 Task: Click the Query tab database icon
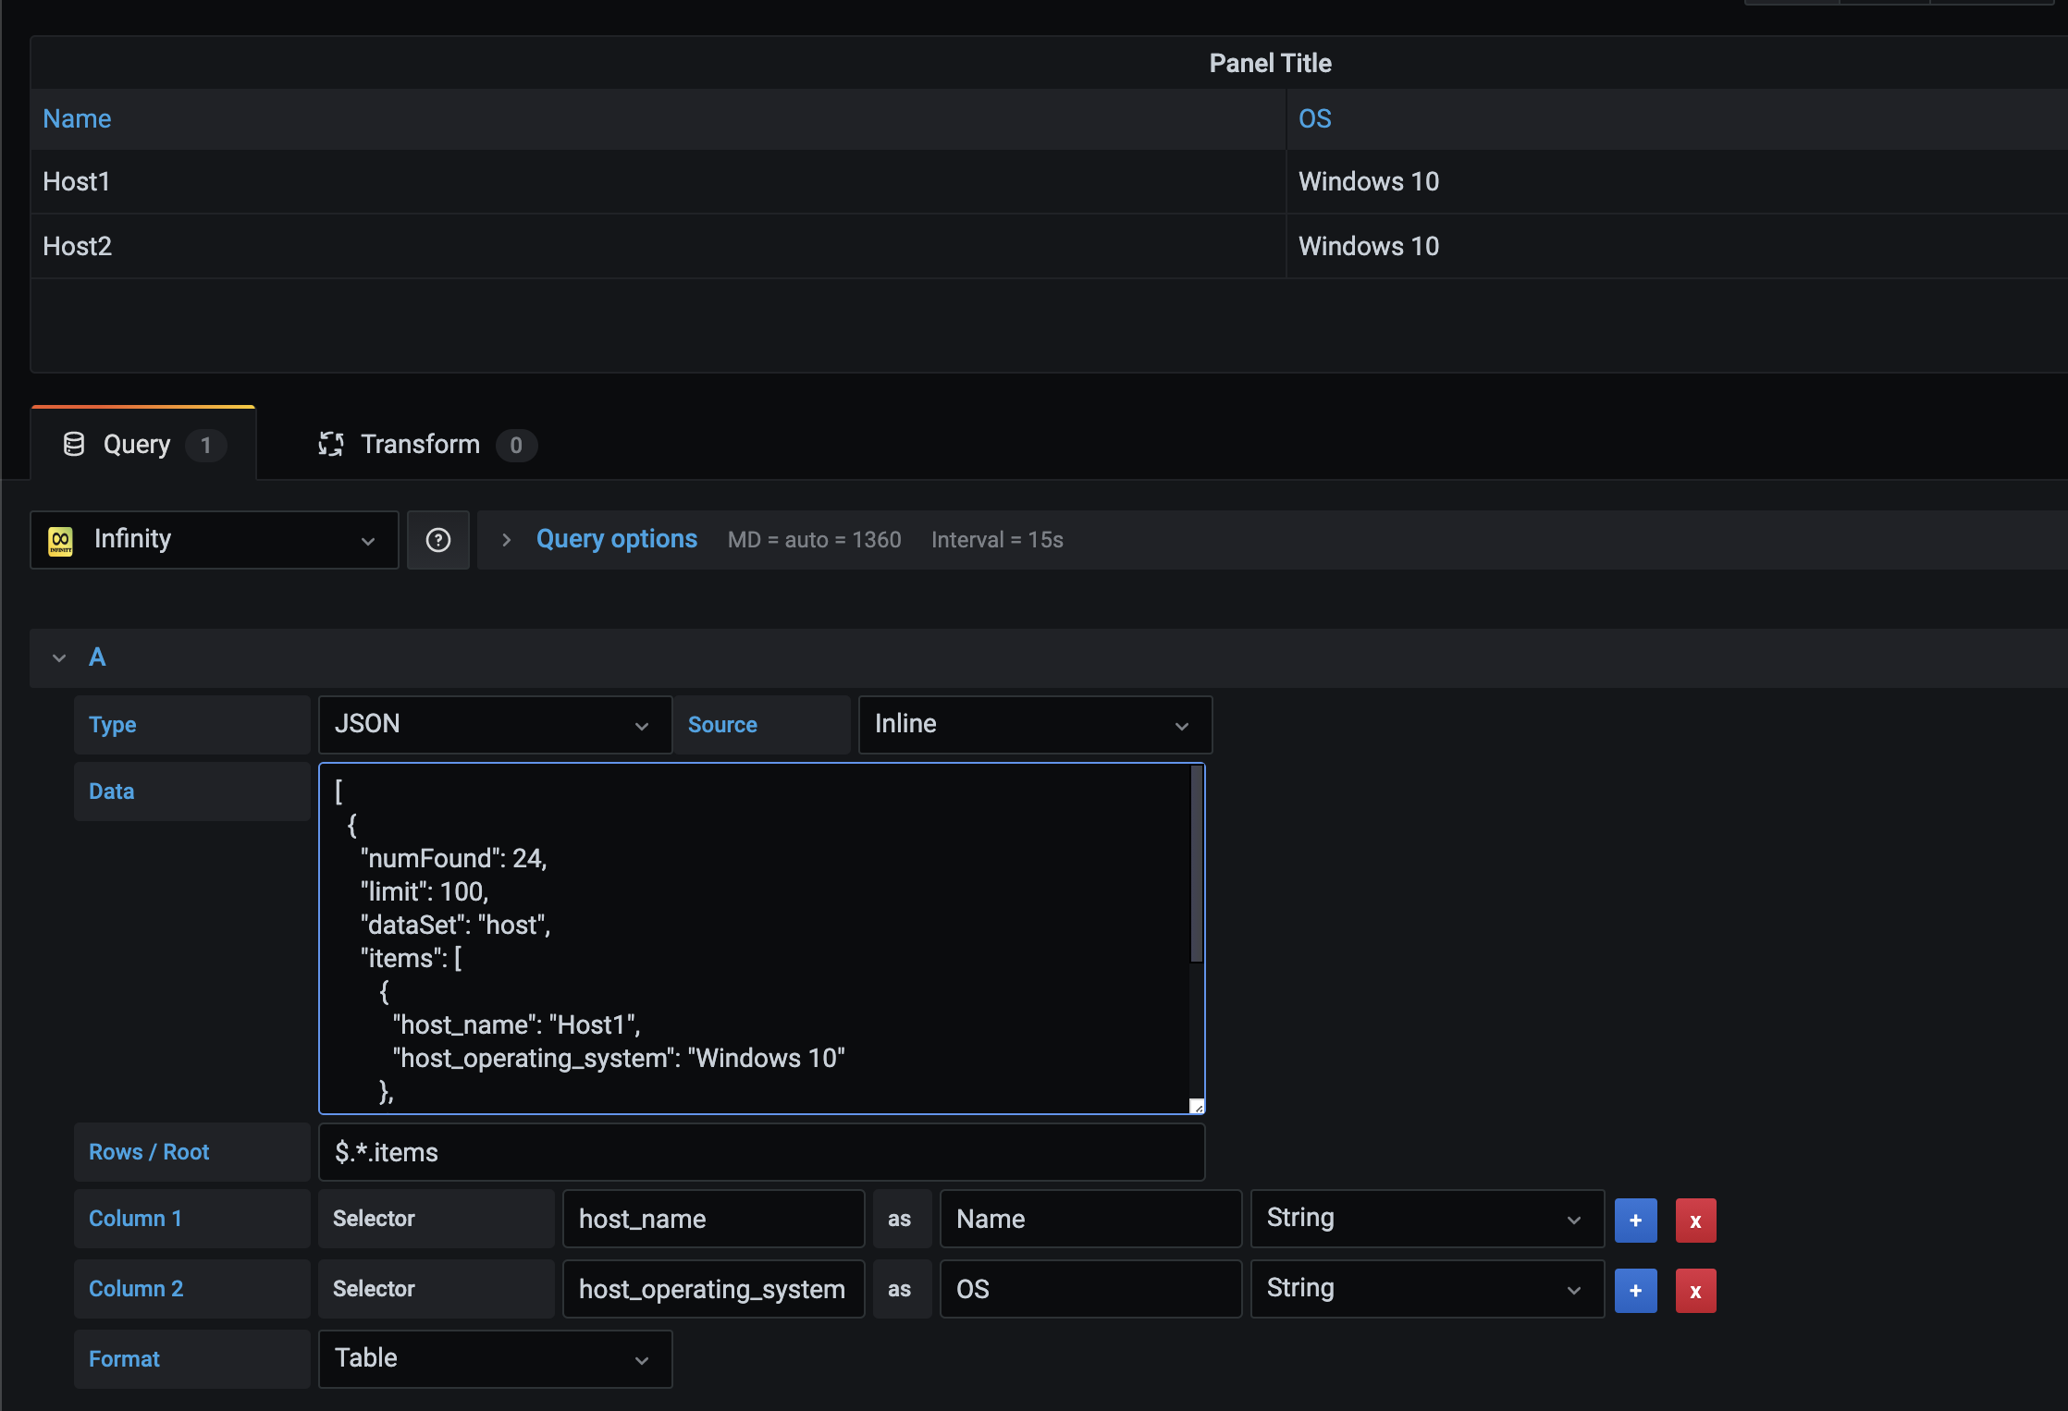click(x=74, y=444)
